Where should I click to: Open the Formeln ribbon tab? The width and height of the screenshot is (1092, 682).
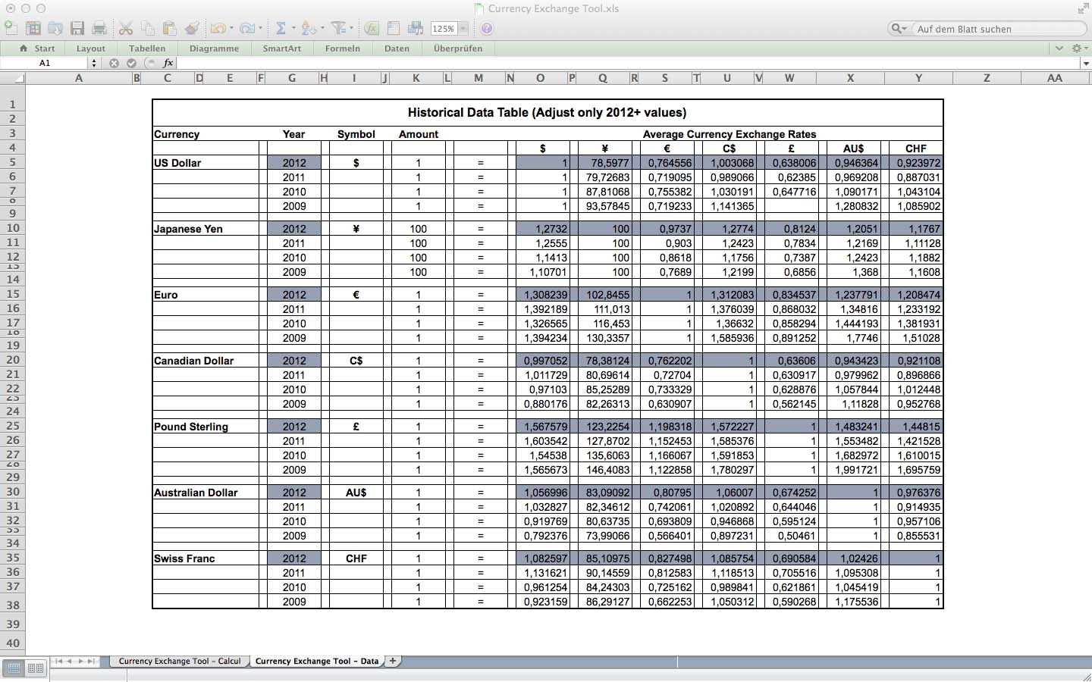(343, 48)
